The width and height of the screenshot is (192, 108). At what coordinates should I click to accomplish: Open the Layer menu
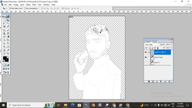(22, 5)
